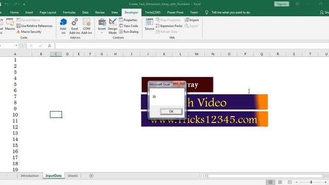The height and width of the screenshot is (185, 329).
Task: Click Refresh Data in XML group
Action: (x=167, y=32)
